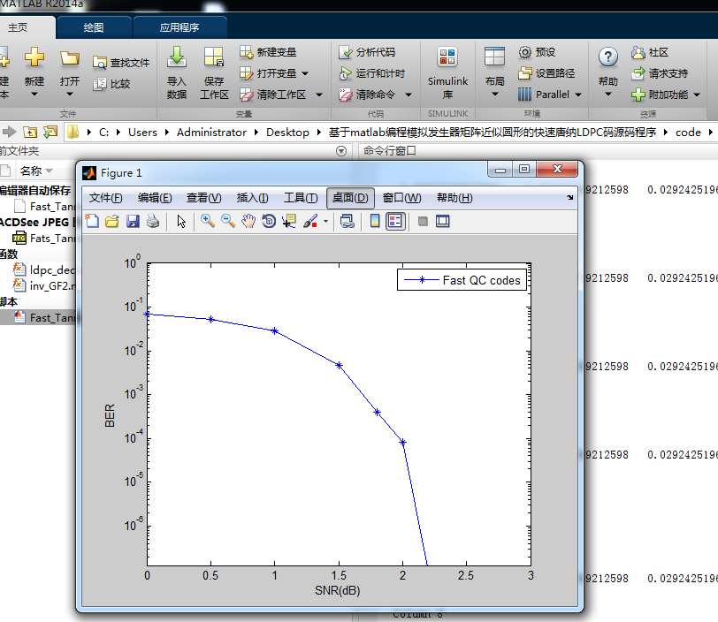Image resolution: width=718 pixels, height=622 pixels.
Task: Click 分析代码 in the ribbon
Action: point(367,52)
